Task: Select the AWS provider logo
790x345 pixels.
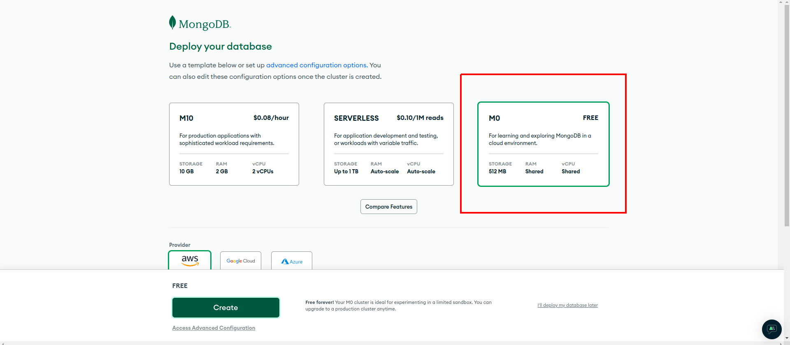Action: click(190, 260)
